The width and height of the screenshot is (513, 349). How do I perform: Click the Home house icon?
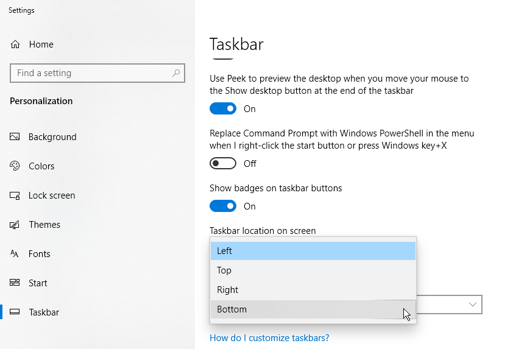point(15,44)
